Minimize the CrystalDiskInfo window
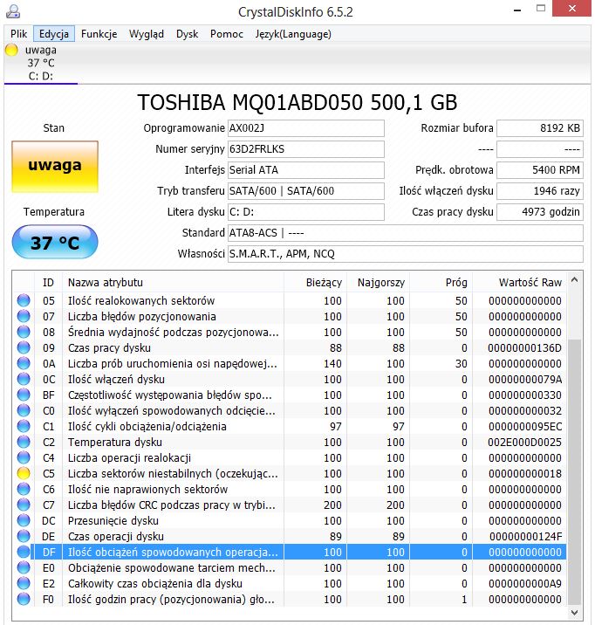The image size is (595, 625). (517, 10)
